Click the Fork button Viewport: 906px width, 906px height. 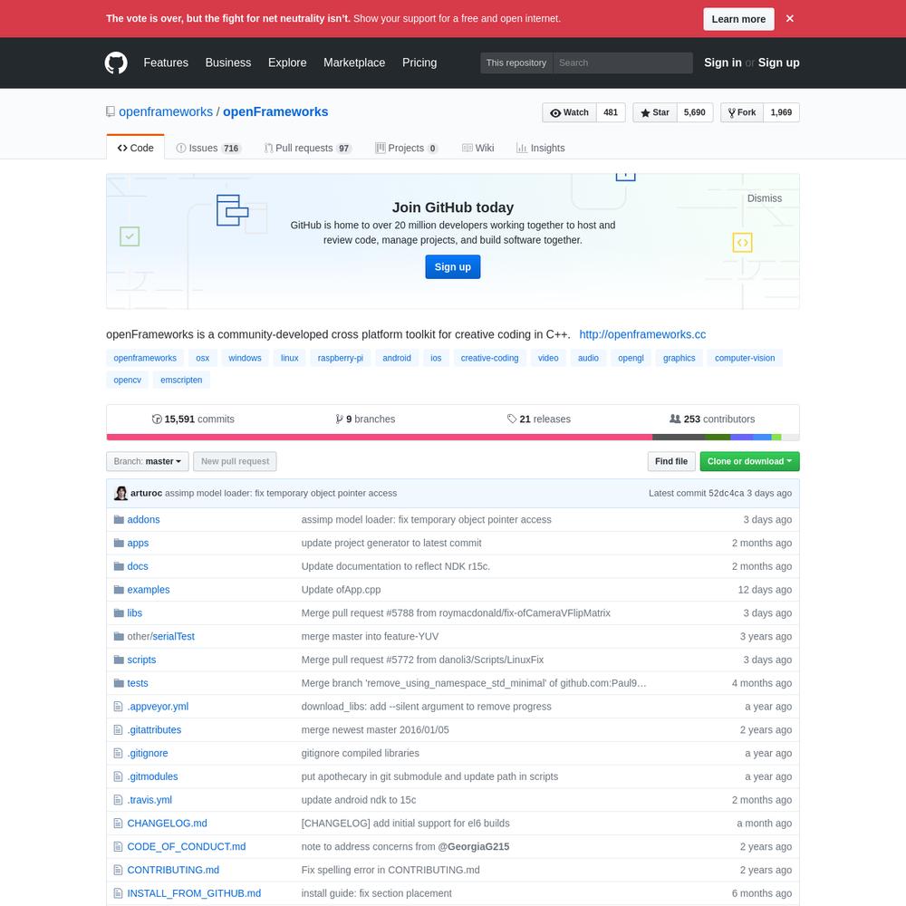coord(742,112)
